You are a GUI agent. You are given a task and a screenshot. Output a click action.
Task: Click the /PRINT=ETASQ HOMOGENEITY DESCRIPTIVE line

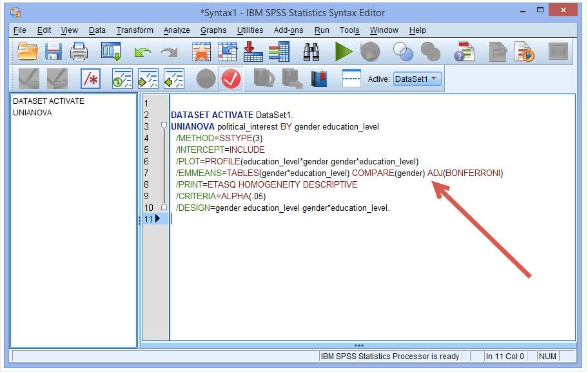pos(267,184)
